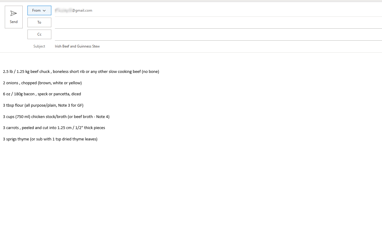Click the Subject label
This screenshot has height=239, width=382.
pos(39,46)
